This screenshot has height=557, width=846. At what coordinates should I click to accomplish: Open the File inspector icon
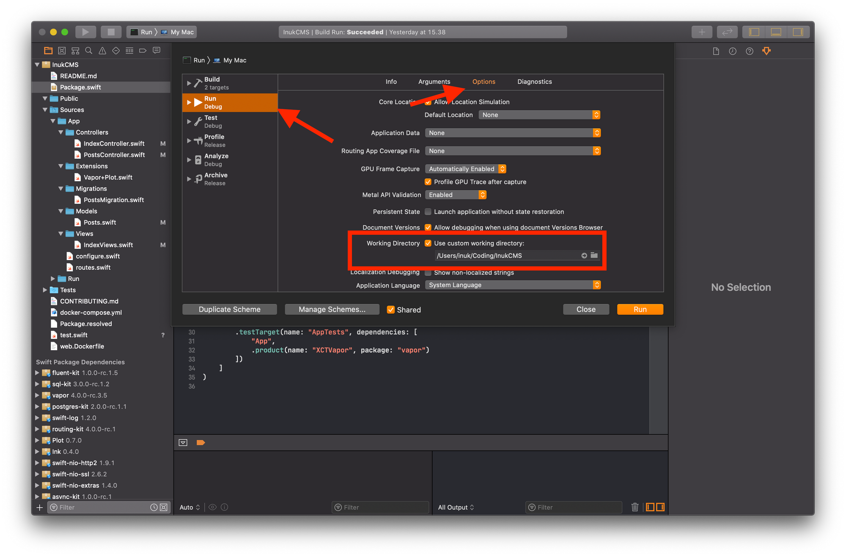click(x=716, y=51)
